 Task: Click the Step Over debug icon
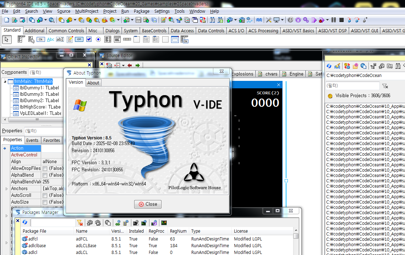(x=357, y=20)
